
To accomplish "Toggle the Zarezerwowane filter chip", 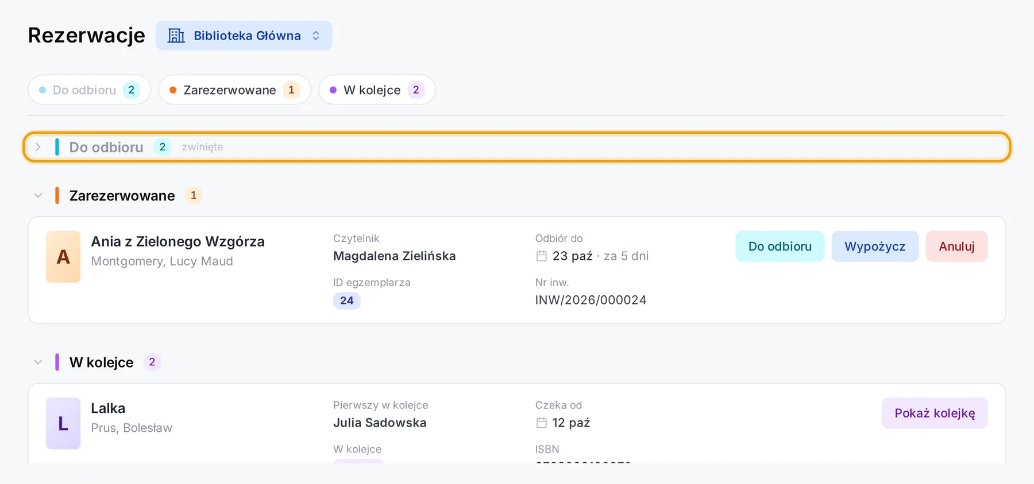I will [x=235, y=90].
